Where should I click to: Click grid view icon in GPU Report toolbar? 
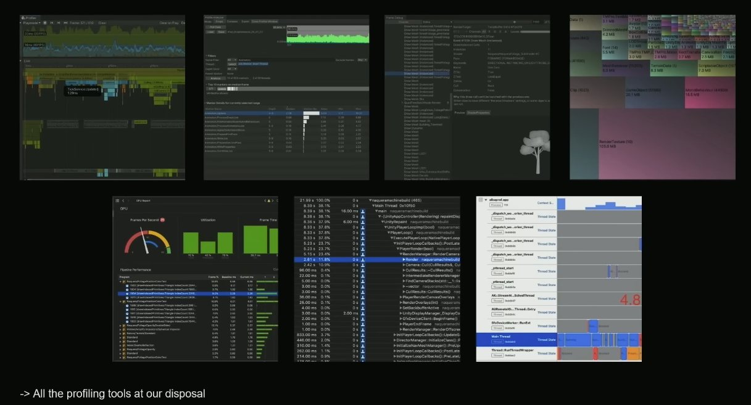pyautogui.click(x=117, y=200)
